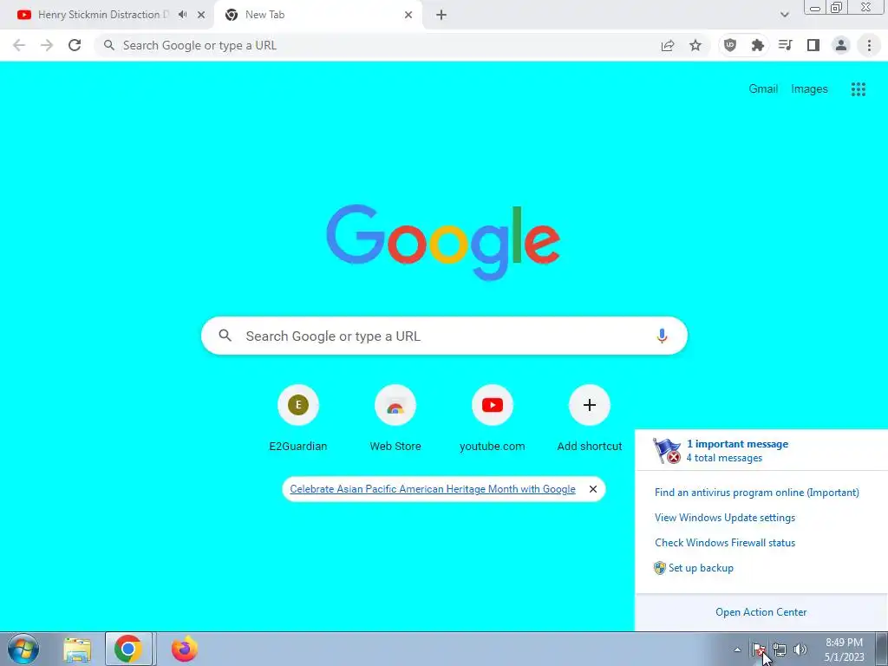
Task: Click the 1 important message header
Action: (x=737, y=444)
